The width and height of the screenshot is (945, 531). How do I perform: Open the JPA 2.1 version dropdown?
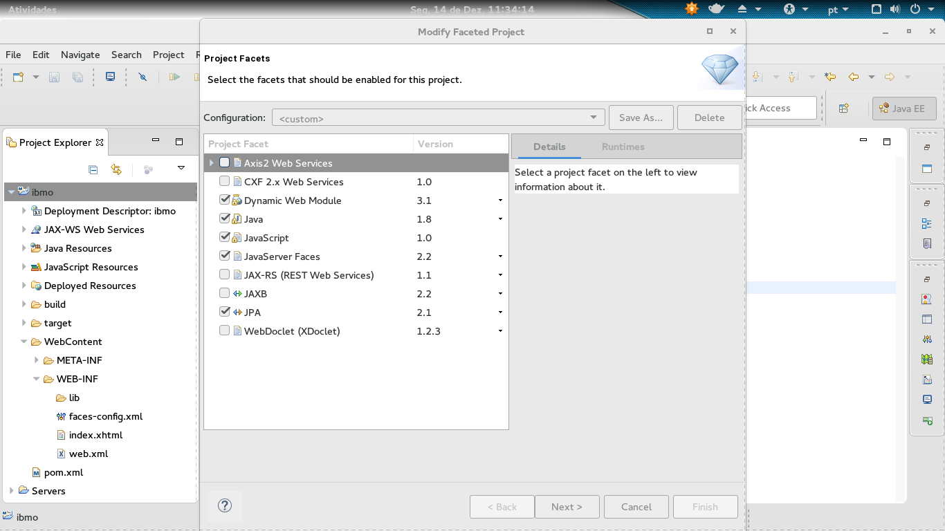click(x=500, y=313)
